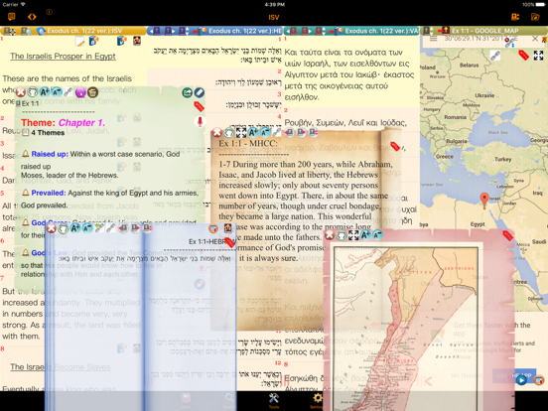This screenshot has height=411, width=548.
Task: Open the notes icon in top bar
Action: (12, 17)
